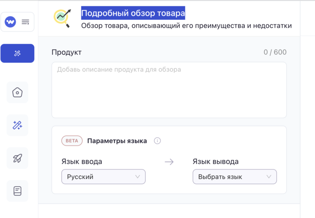Image resolution: width=315 pixels, height=218 pixels.
Task: Click the BETA badge
Action: pyautogui.click(x=72, y=141)
